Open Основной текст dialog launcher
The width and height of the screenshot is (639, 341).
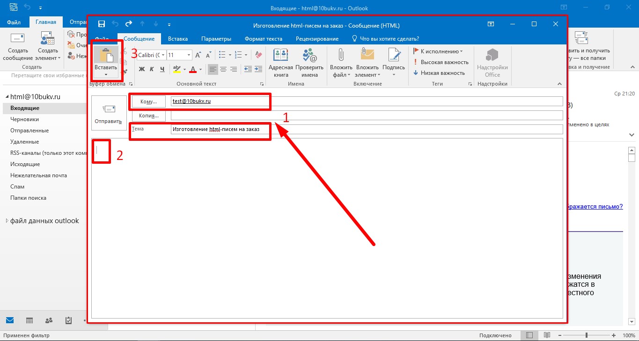click(261, 84)
